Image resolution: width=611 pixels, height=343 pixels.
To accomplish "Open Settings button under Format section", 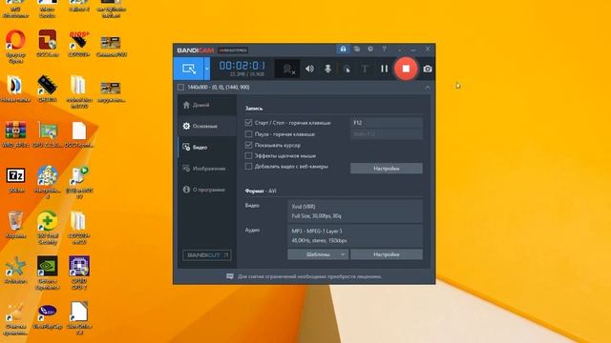I will coord(386,254).
